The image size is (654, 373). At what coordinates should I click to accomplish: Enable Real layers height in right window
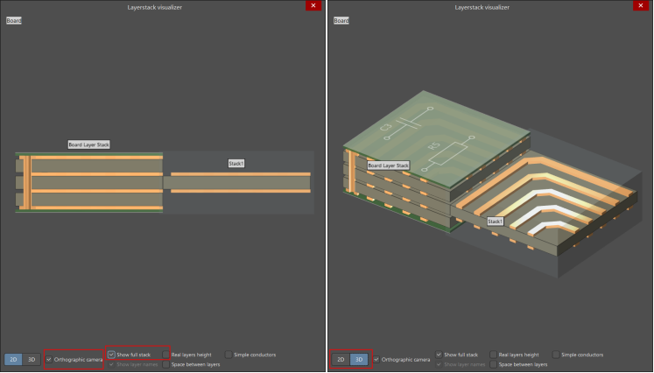click(494, 355)
